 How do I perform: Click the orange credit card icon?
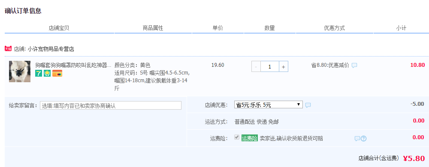[x=57, y=73]
